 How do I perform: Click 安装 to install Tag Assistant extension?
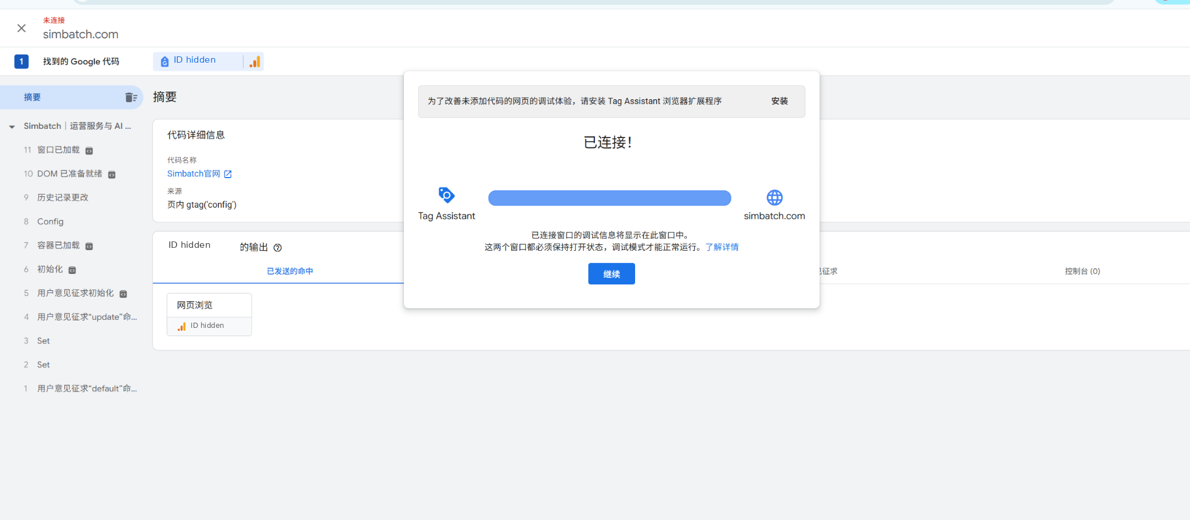[779, 101]
